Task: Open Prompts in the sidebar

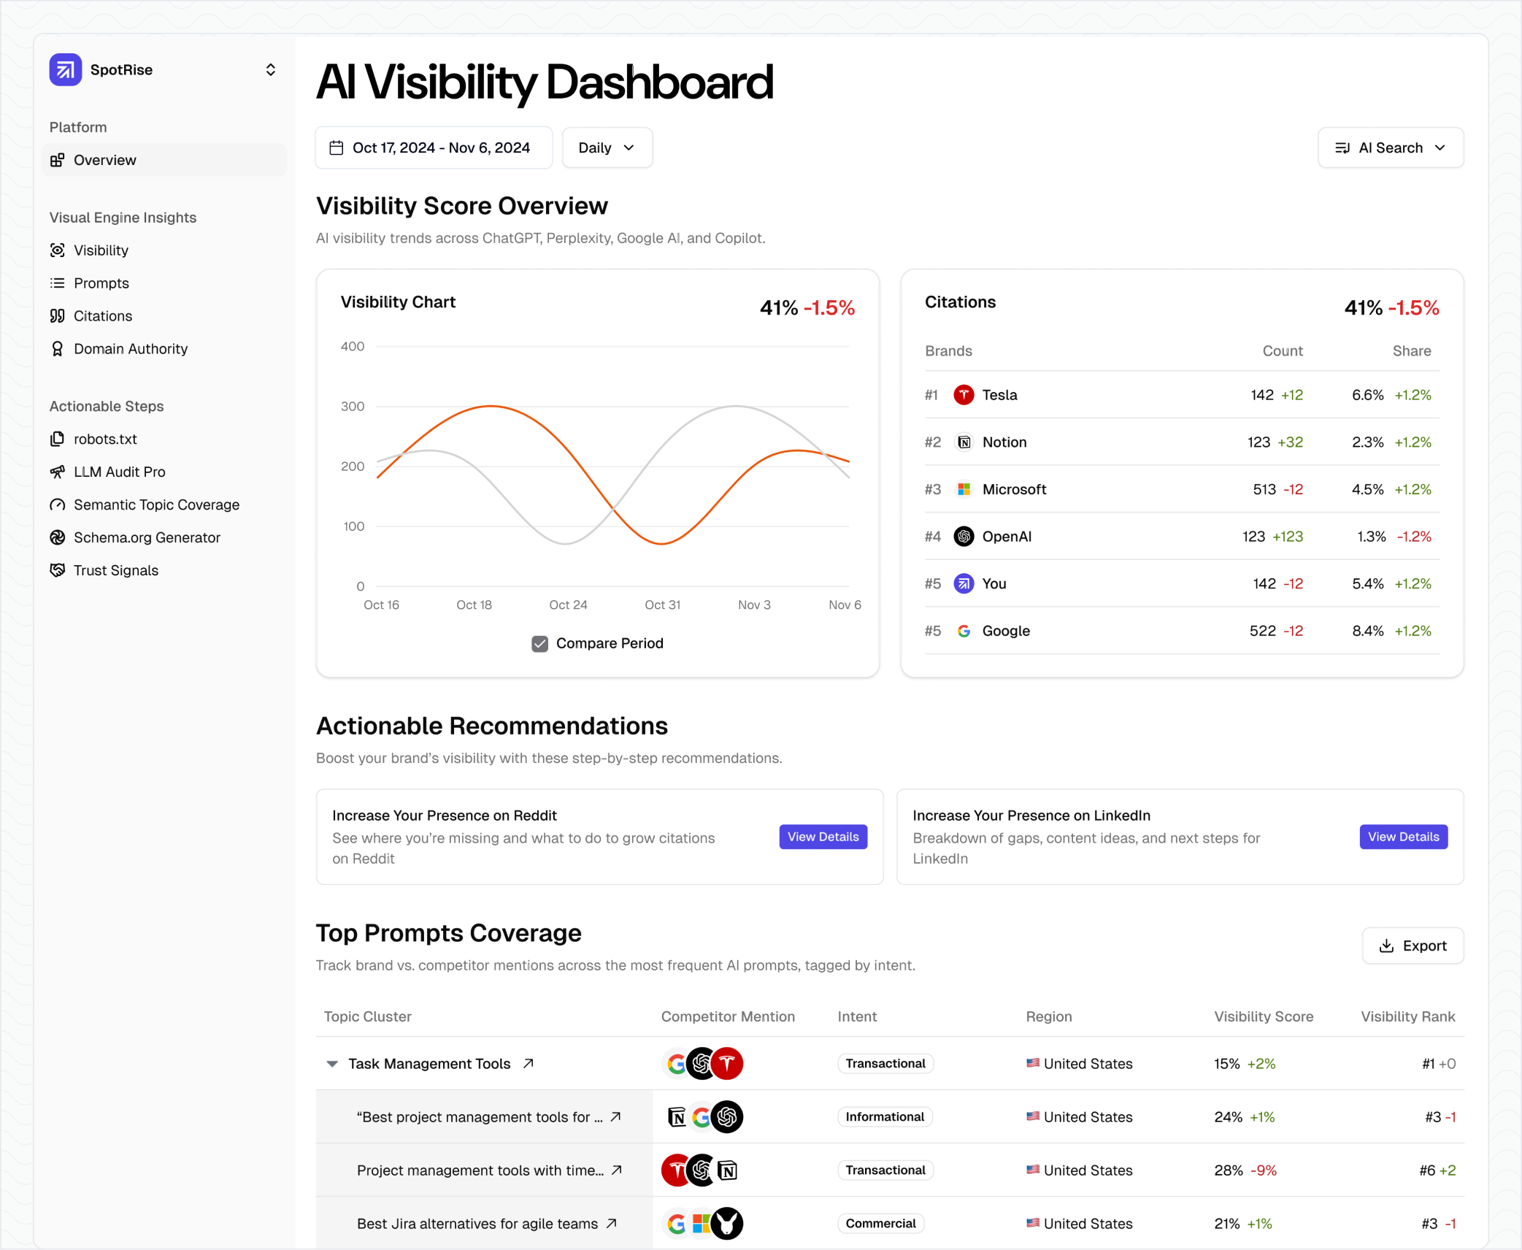Action: tap(101, 283)
